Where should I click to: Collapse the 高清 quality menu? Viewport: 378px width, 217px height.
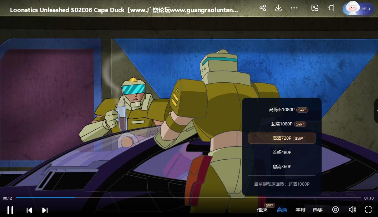coord(282,210)
